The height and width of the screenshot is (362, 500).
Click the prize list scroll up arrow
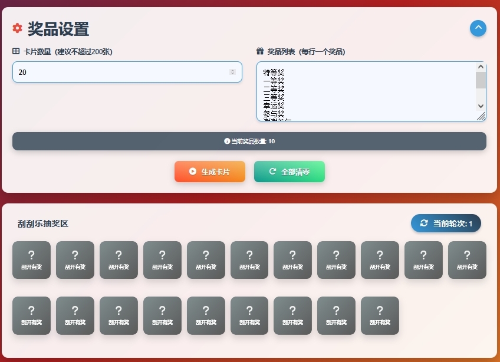pos(481,67)
